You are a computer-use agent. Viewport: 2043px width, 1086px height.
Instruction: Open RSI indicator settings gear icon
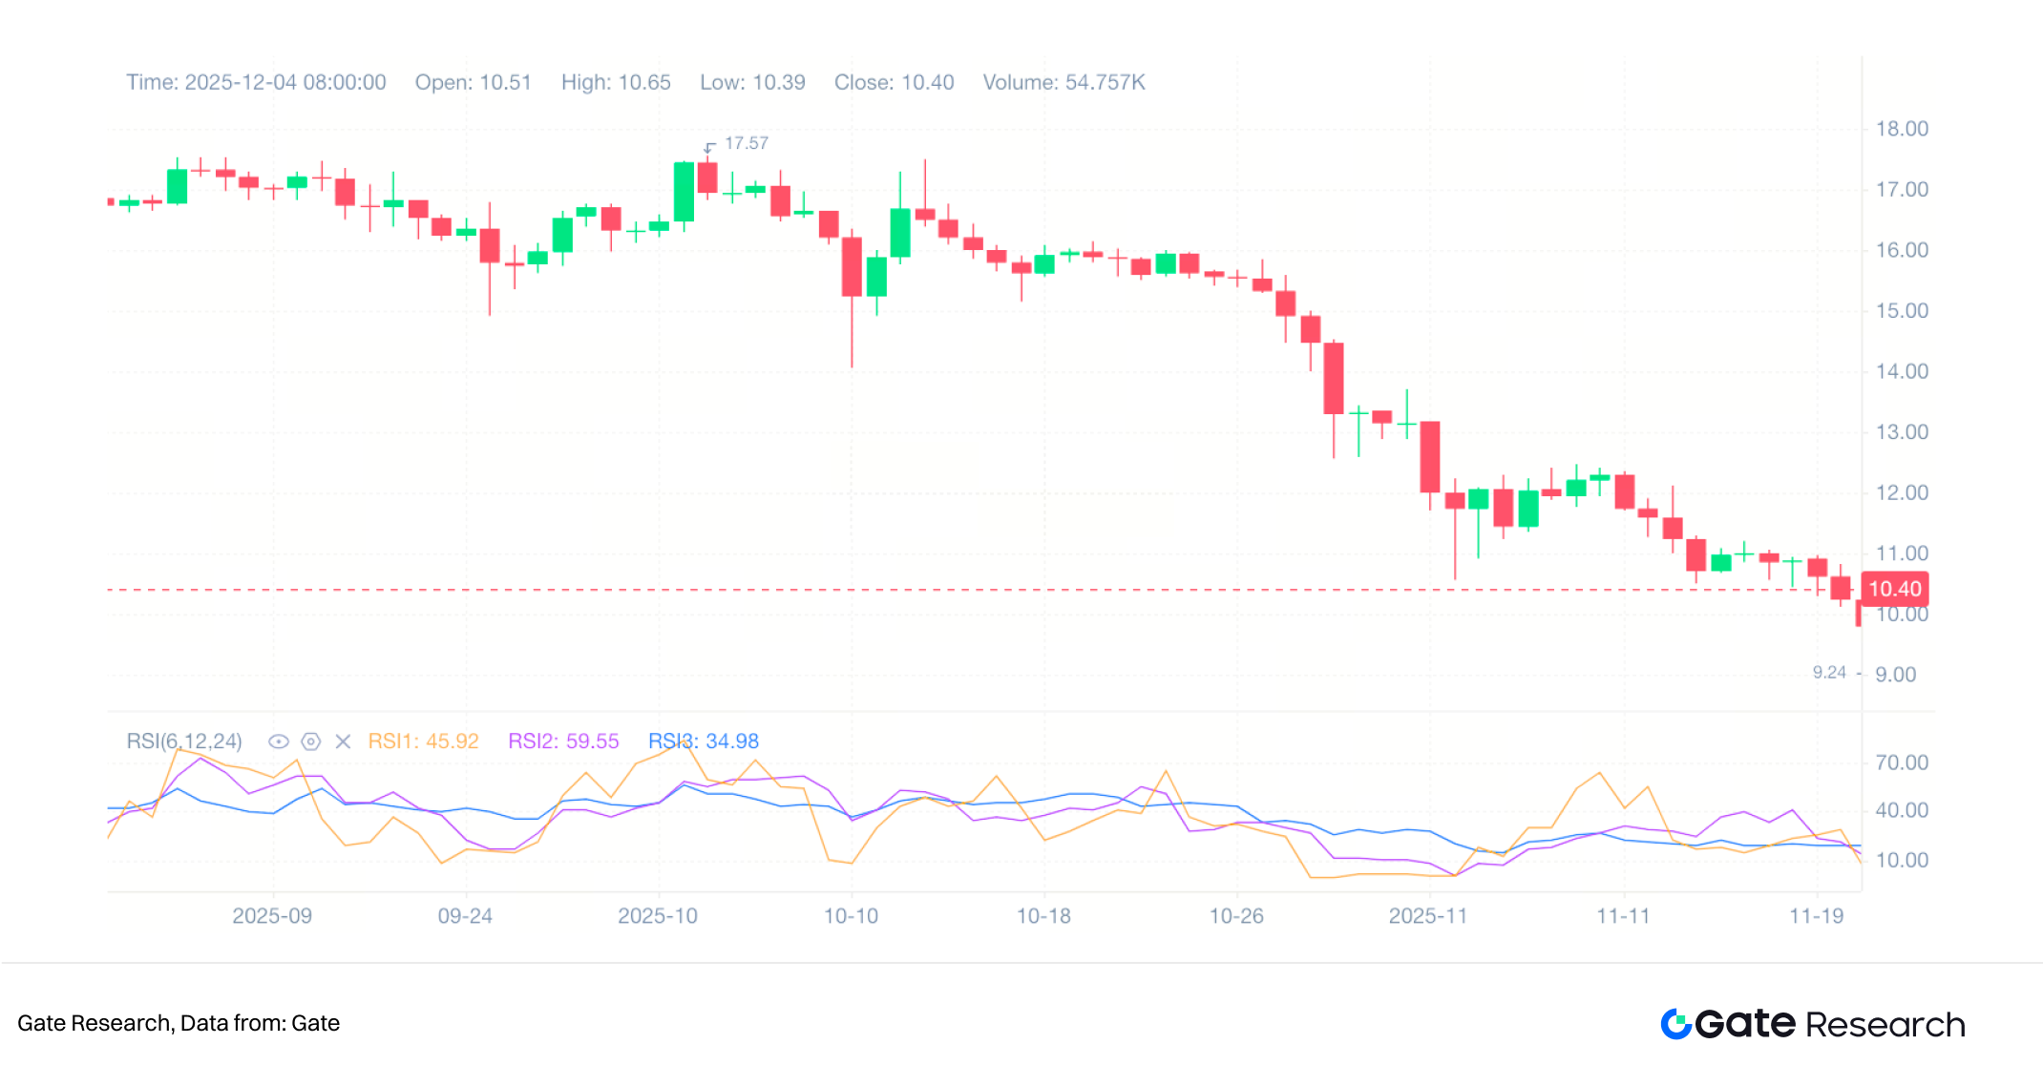coord(310,741)
